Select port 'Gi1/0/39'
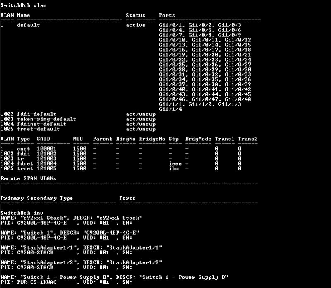 point(238,84)
